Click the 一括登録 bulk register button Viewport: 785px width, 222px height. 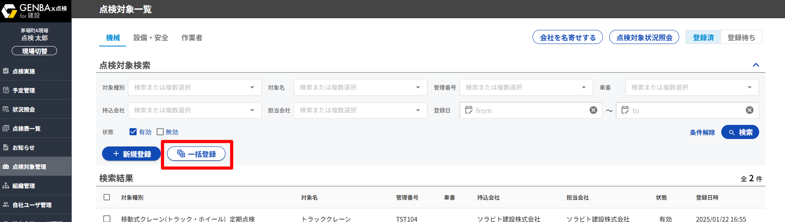point(196,154)
